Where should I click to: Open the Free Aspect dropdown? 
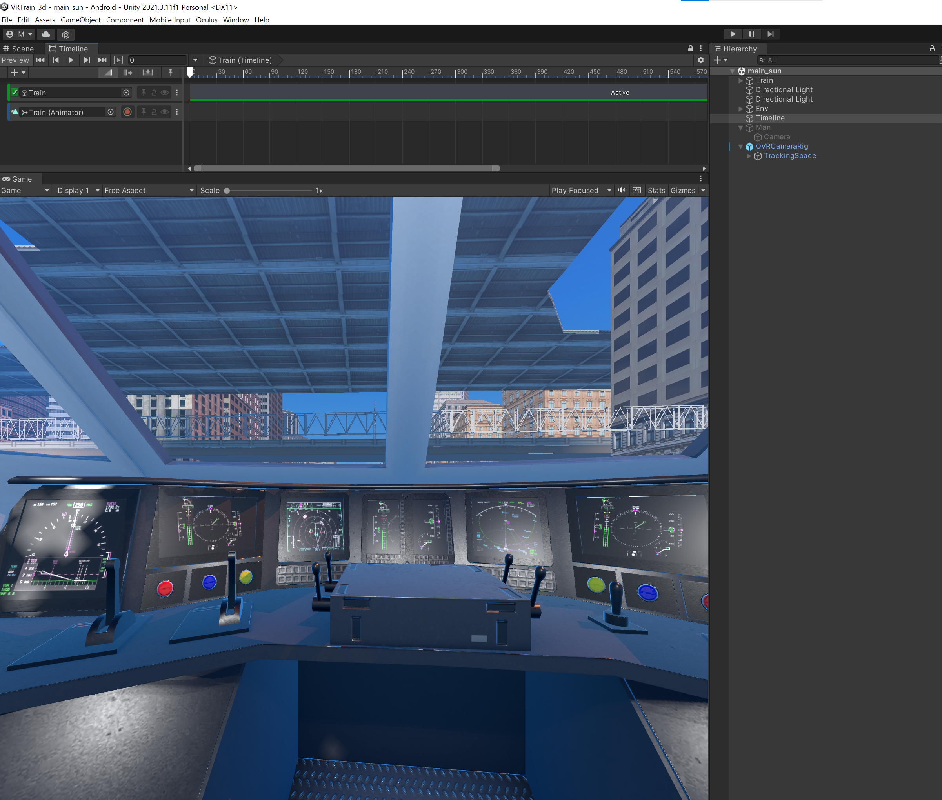click(149, 191)
